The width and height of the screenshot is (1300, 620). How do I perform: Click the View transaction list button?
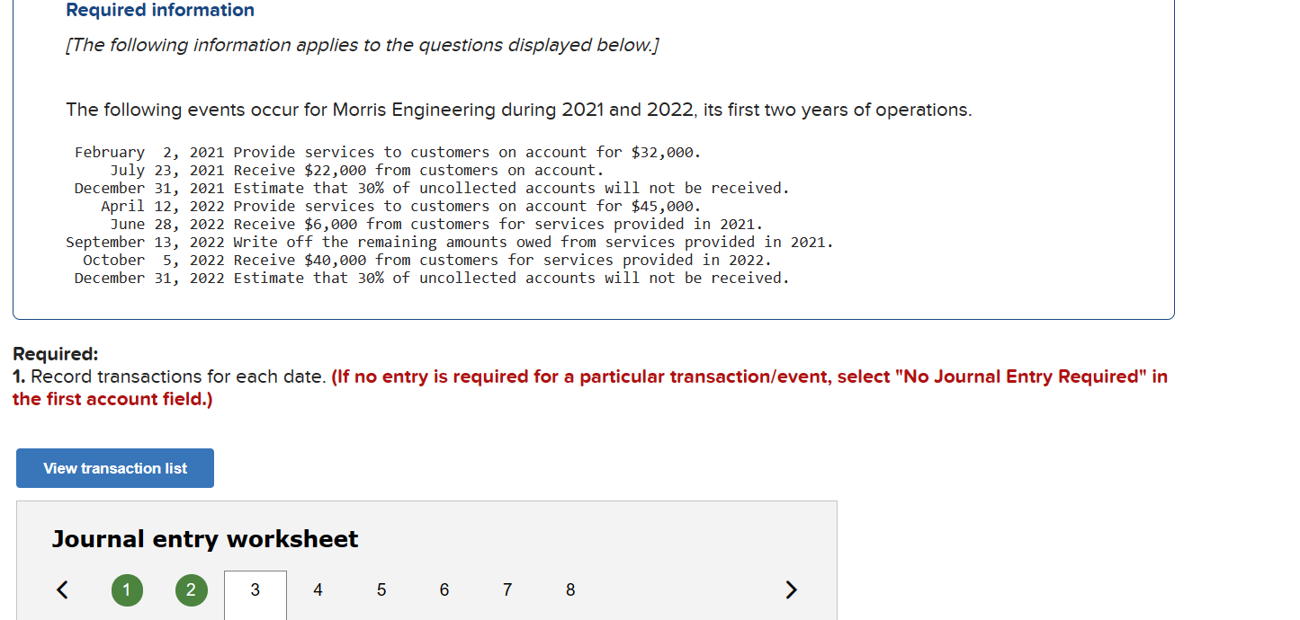(x=114, y=467)
